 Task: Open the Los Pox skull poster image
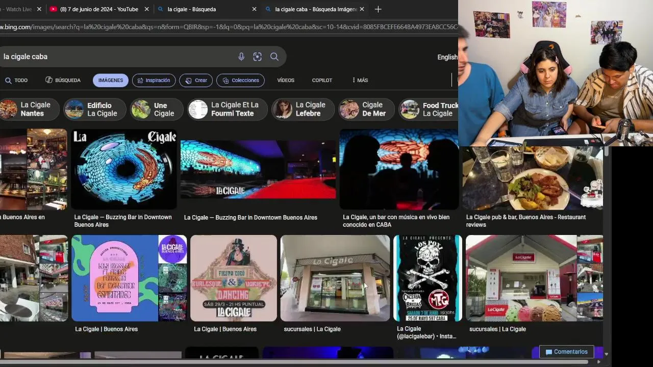[428, 278]
